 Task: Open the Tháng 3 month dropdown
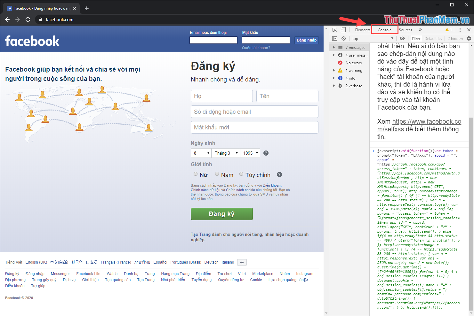[226, 153]
